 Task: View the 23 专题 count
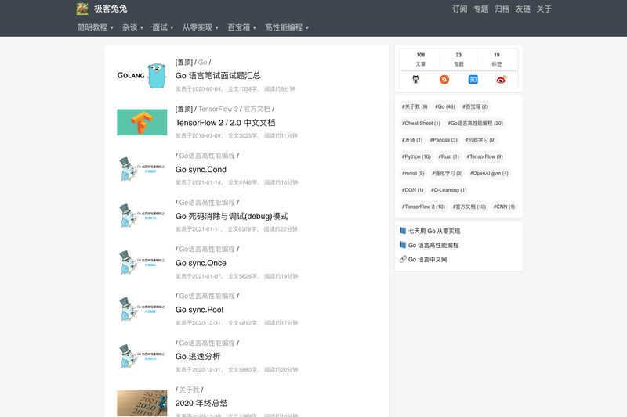point(458,59)
